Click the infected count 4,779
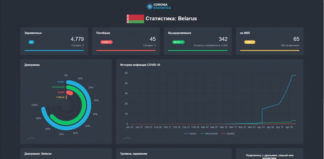The width and height of the screenshot is (324, 159). pyautogui.click(x=77, y=39)
